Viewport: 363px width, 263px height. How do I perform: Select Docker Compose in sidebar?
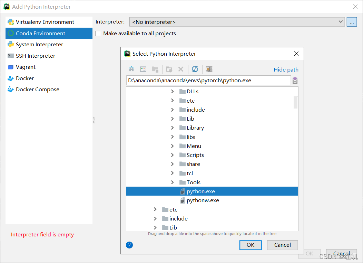(x=49, y=90)
